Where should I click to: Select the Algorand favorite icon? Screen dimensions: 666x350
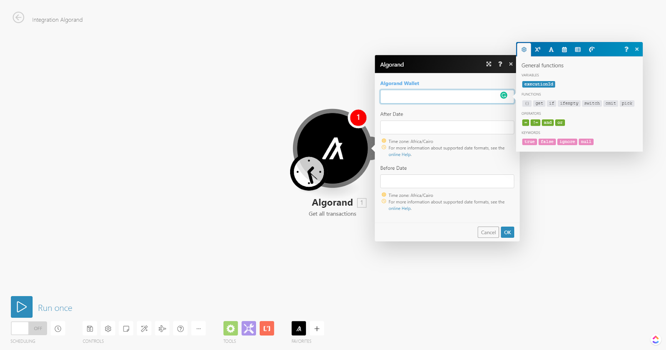(x=299, y=328)
